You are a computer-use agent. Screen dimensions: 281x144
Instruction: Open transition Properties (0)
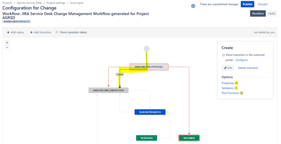[x=230, y=83]
